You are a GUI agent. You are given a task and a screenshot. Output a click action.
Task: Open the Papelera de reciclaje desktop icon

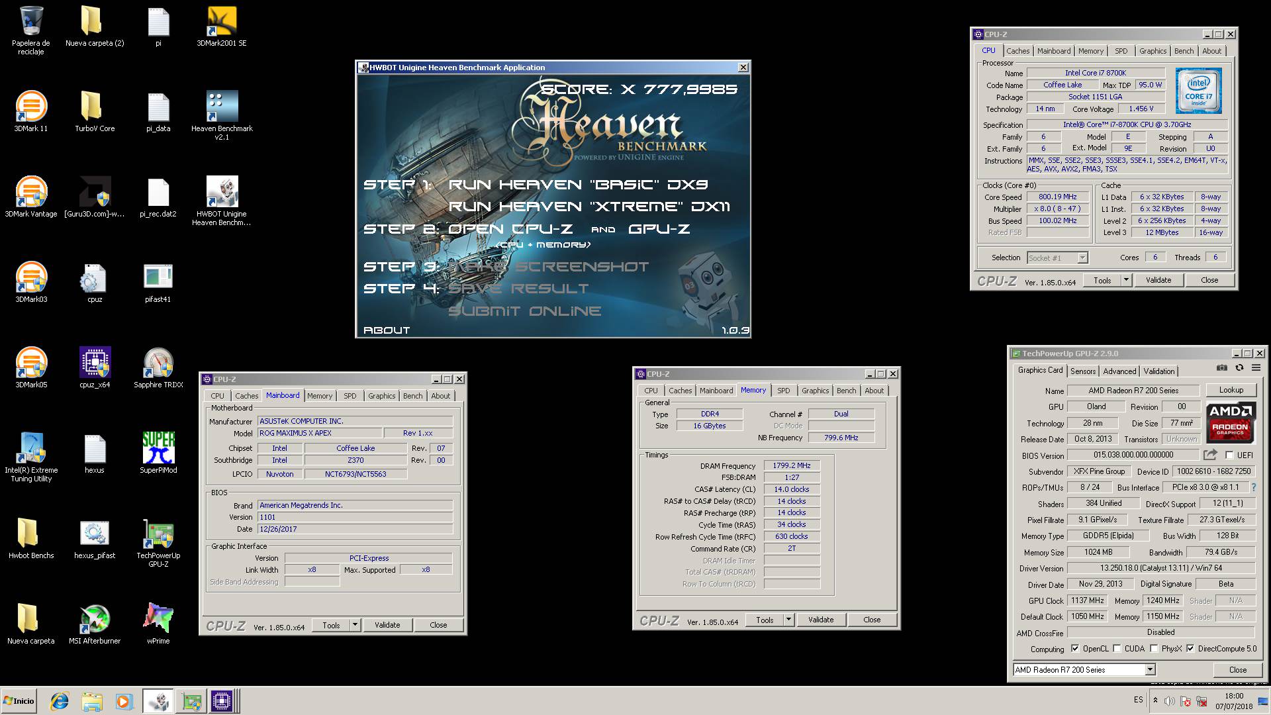pyautogui.click(x=31, y=30)
